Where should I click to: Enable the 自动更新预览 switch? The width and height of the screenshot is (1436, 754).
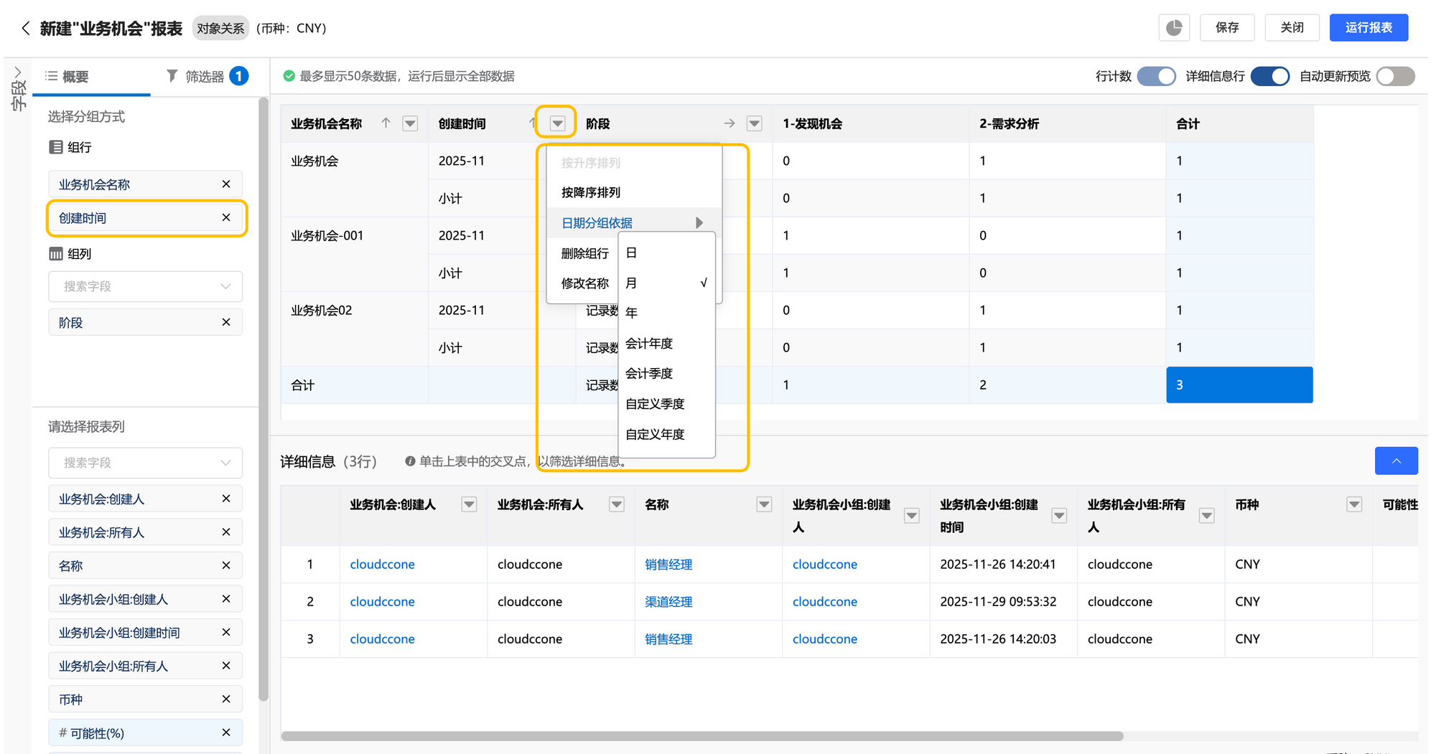(x=1395, y=76)
